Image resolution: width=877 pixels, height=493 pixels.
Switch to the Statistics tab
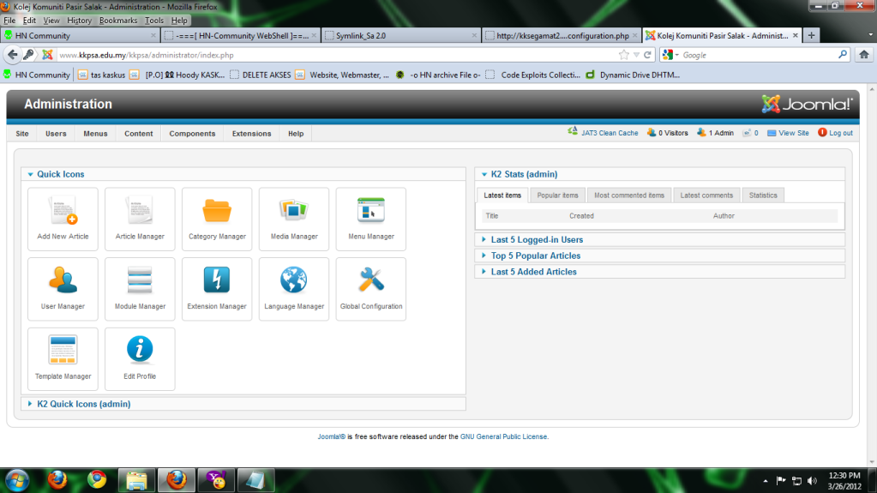[x=763, y=195]
